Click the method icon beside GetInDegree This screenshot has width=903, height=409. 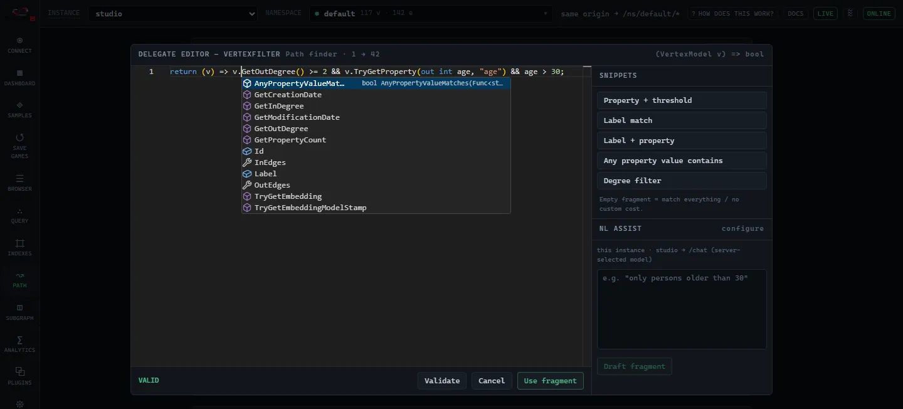[x=247, y=106]
